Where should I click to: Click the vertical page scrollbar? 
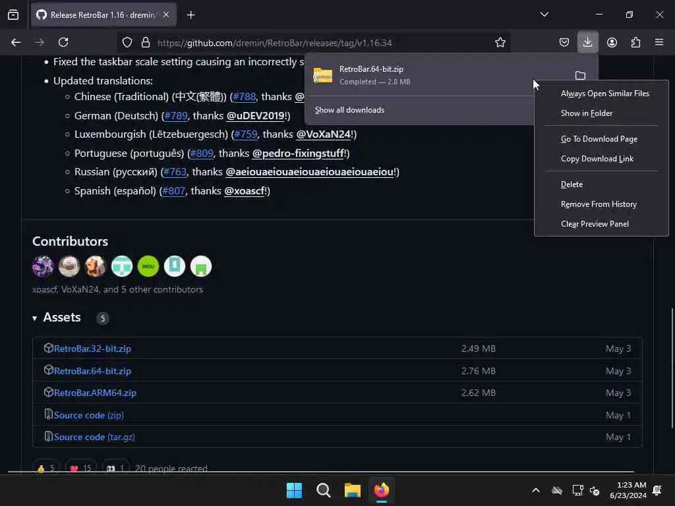[672, 368]
